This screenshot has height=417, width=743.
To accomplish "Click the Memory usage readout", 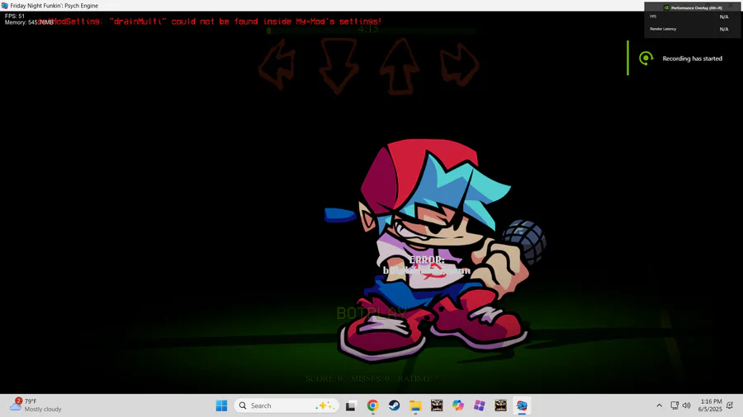I will [29, 22].
